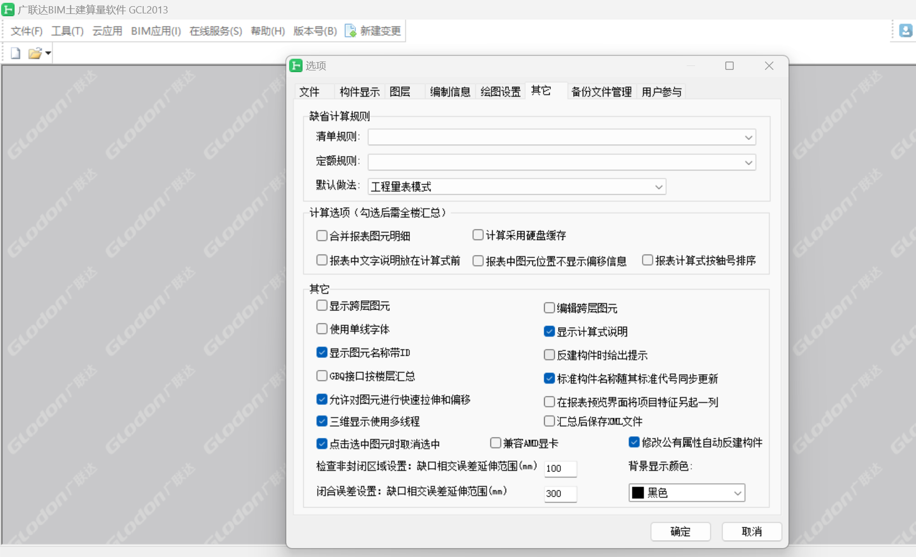Screen dimensions: 916x557
Task: Uncheck 修改公有属性自动反建构件
Action: pos(634,442)
